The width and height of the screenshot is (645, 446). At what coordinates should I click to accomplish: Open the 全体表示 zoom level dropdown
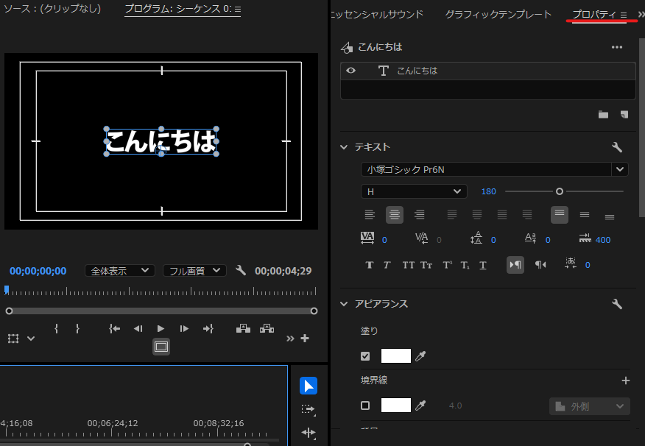click(x=120, y=271)
